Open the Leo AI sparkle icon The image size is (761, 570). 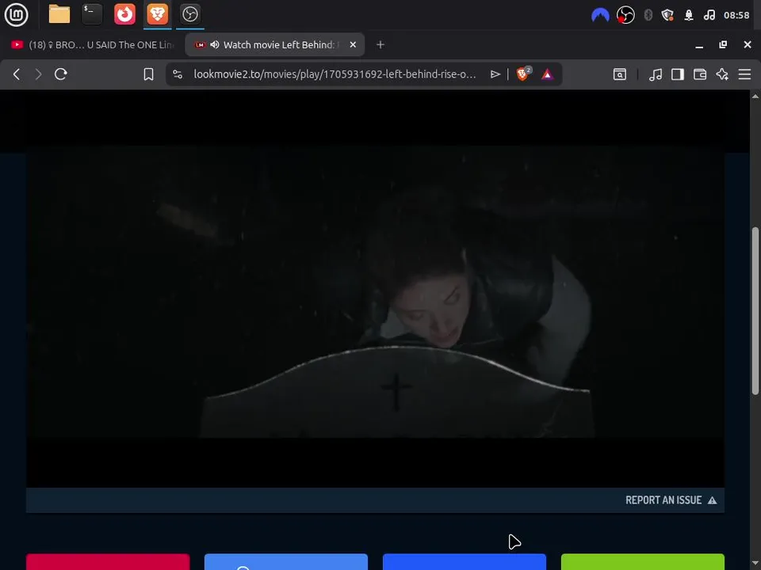tap(722, 74)
